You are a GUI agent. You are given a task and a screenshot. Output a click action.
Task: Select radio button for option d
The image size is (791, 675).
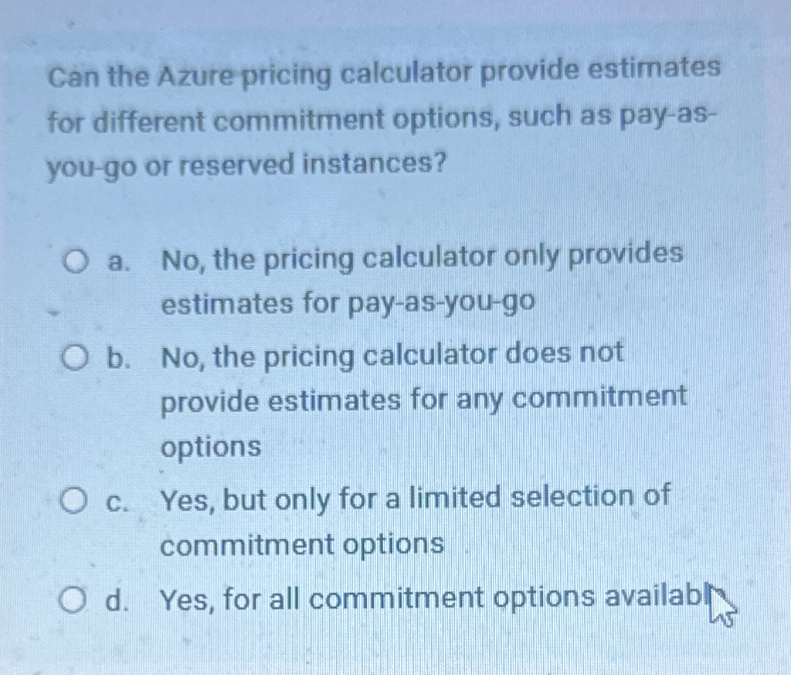tap(73, 599)
